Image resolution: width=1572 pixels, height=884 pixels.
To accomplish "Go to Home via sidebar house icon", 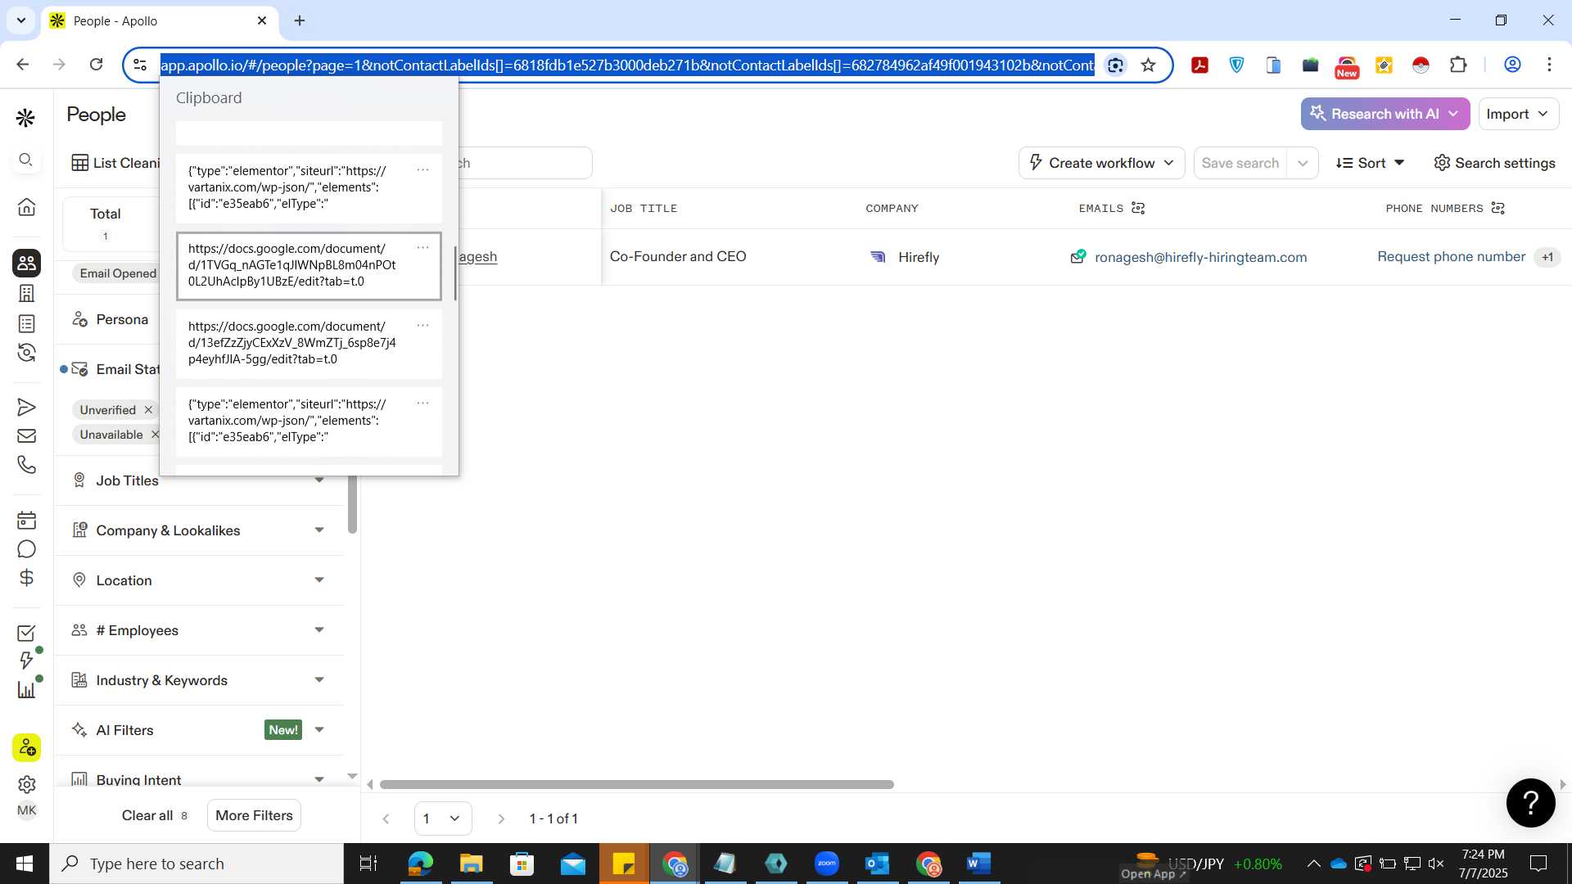I will point(26,206).
